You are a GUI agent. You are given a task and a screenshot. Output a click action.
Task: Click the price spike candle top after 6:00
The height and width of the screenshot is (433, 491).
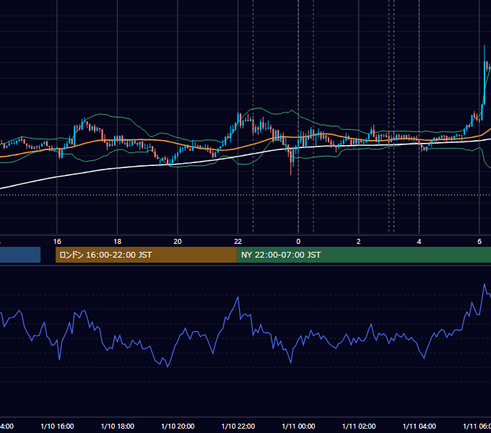(485, 46)
